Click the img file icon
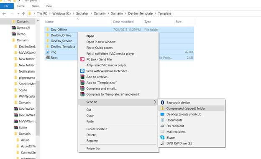261x159 pixels. pyautogui.click(x=48, y=52)
